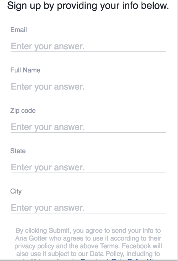Viewport: 178px width, 261px height.
Task: Click the Email answer input field
Action: click(x=88, y=46)
